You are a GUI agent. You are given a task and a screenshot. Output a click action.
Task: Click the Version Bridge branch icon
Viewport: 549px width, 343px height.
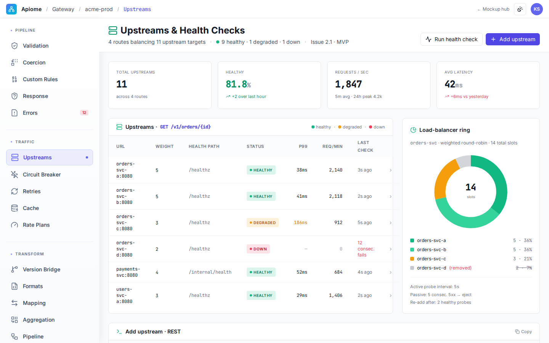tap(14, 269)
